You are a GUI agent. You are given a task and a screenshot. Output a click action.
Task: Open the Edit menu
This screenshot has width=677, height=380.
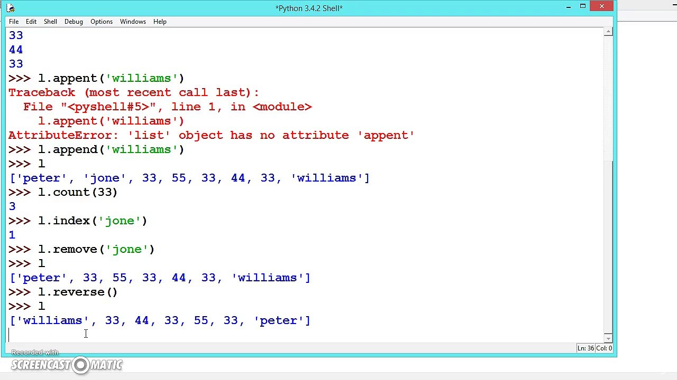31,22
